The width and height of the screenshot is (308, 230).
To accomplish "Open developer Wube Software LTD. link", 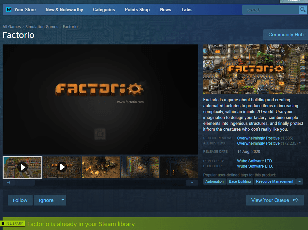I will click(255, 161).
